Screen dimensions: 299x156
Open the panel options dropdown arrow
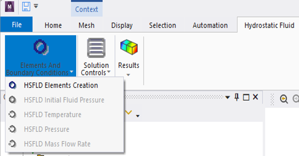(227, 98)
